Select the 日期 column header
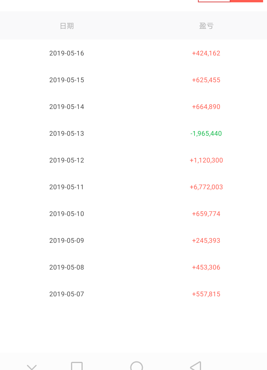 pyautogui.click(x=67, y=26)
